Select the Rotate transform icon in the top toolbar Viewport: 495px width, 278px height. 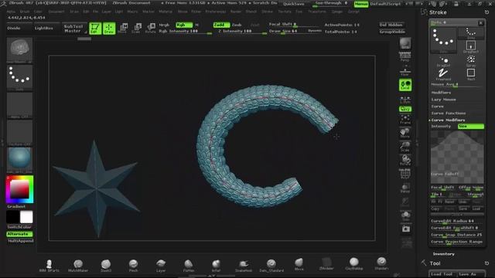[x=150, y=28]
